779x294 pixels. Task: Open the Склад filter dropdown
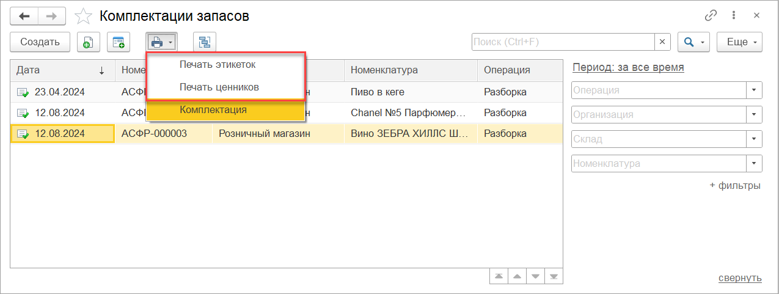tap(755, 139)
